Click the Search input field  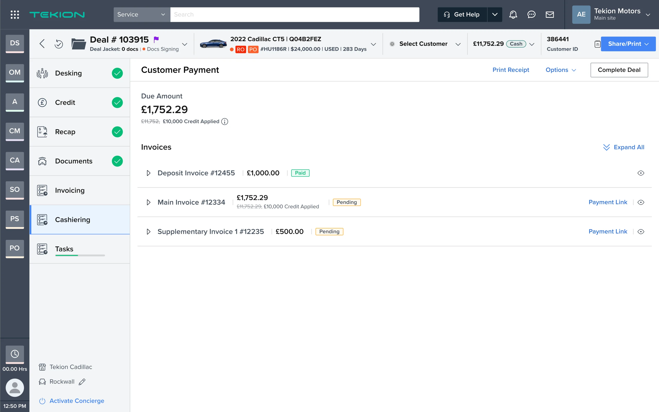pos(295,14)
